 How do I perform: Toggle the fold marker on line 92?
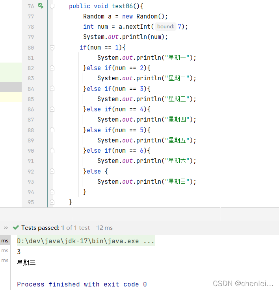52,171
